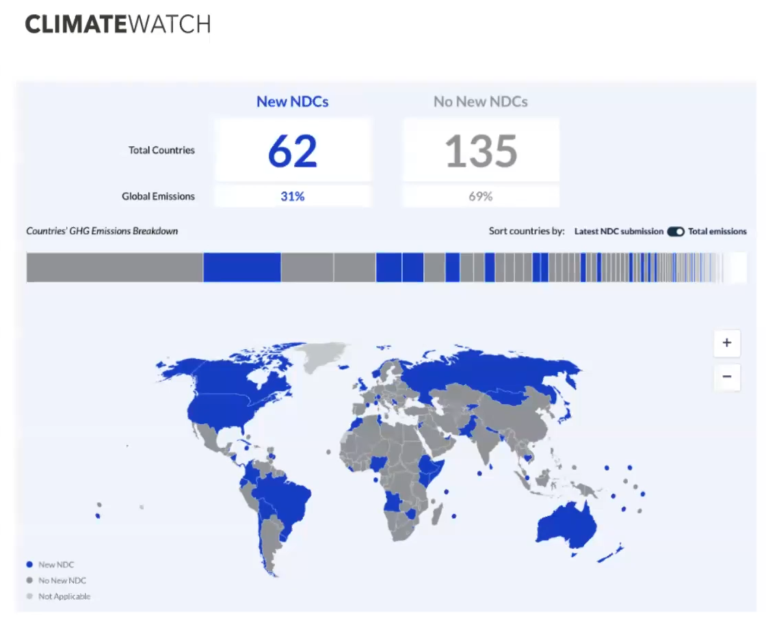Click the dark gray No New NDC legend dot
766x618 pixels.
pos(29,580)
